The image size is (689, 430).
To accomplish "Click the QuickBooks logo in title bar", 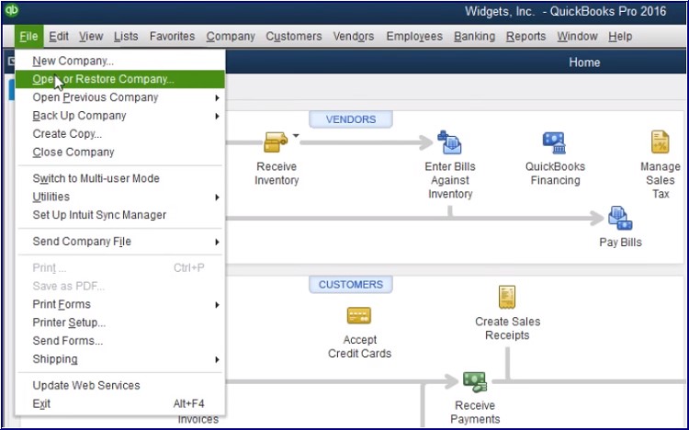I will click(x=12, y=11).
